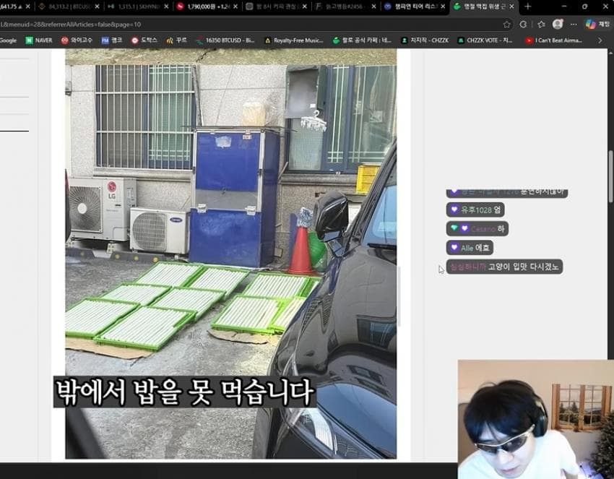Click chat message from 유주1028
This screenshot has height=479, width=614.
[475, 210]
